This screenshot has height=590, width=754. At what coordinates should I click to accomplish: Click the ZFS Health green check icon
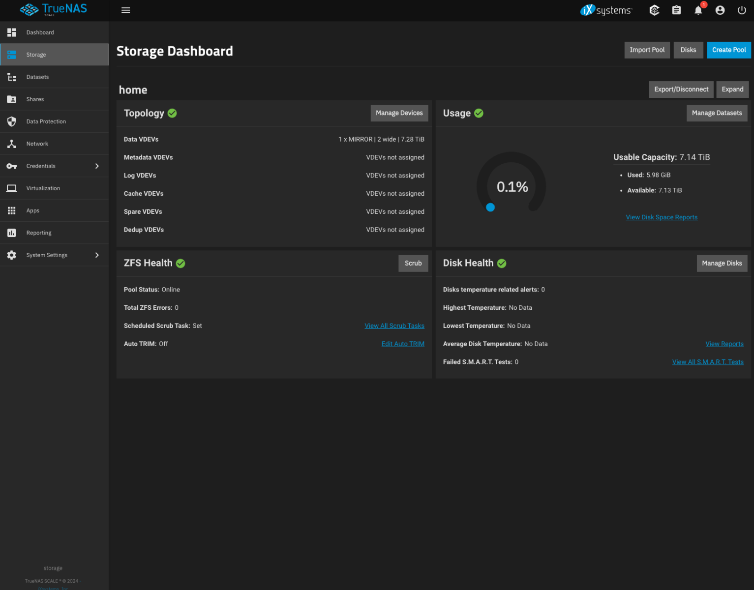(181, 264)
